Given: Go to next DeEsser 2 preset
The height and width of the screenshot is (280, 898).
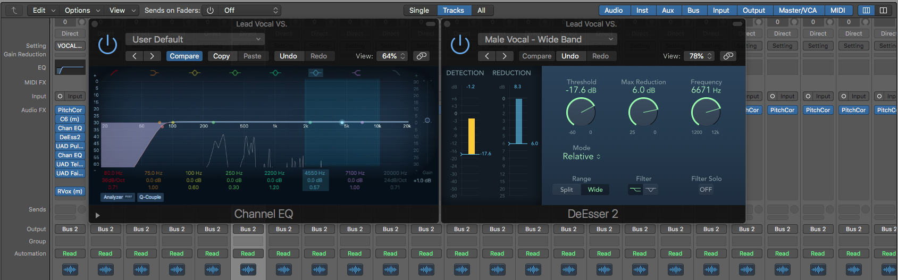Looking at the screenshot, I should 504,56.
